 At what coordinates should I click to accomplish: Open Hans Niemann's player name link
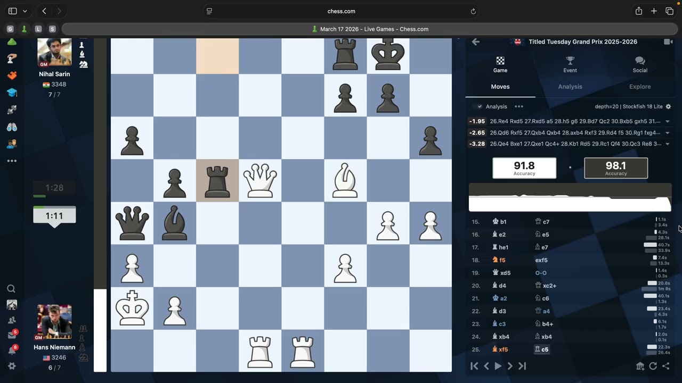pos(54,347)
